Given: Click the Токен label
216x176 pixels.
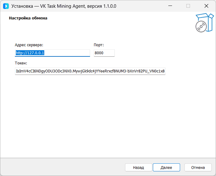Looking at the screenshot, I should (21, 63).
